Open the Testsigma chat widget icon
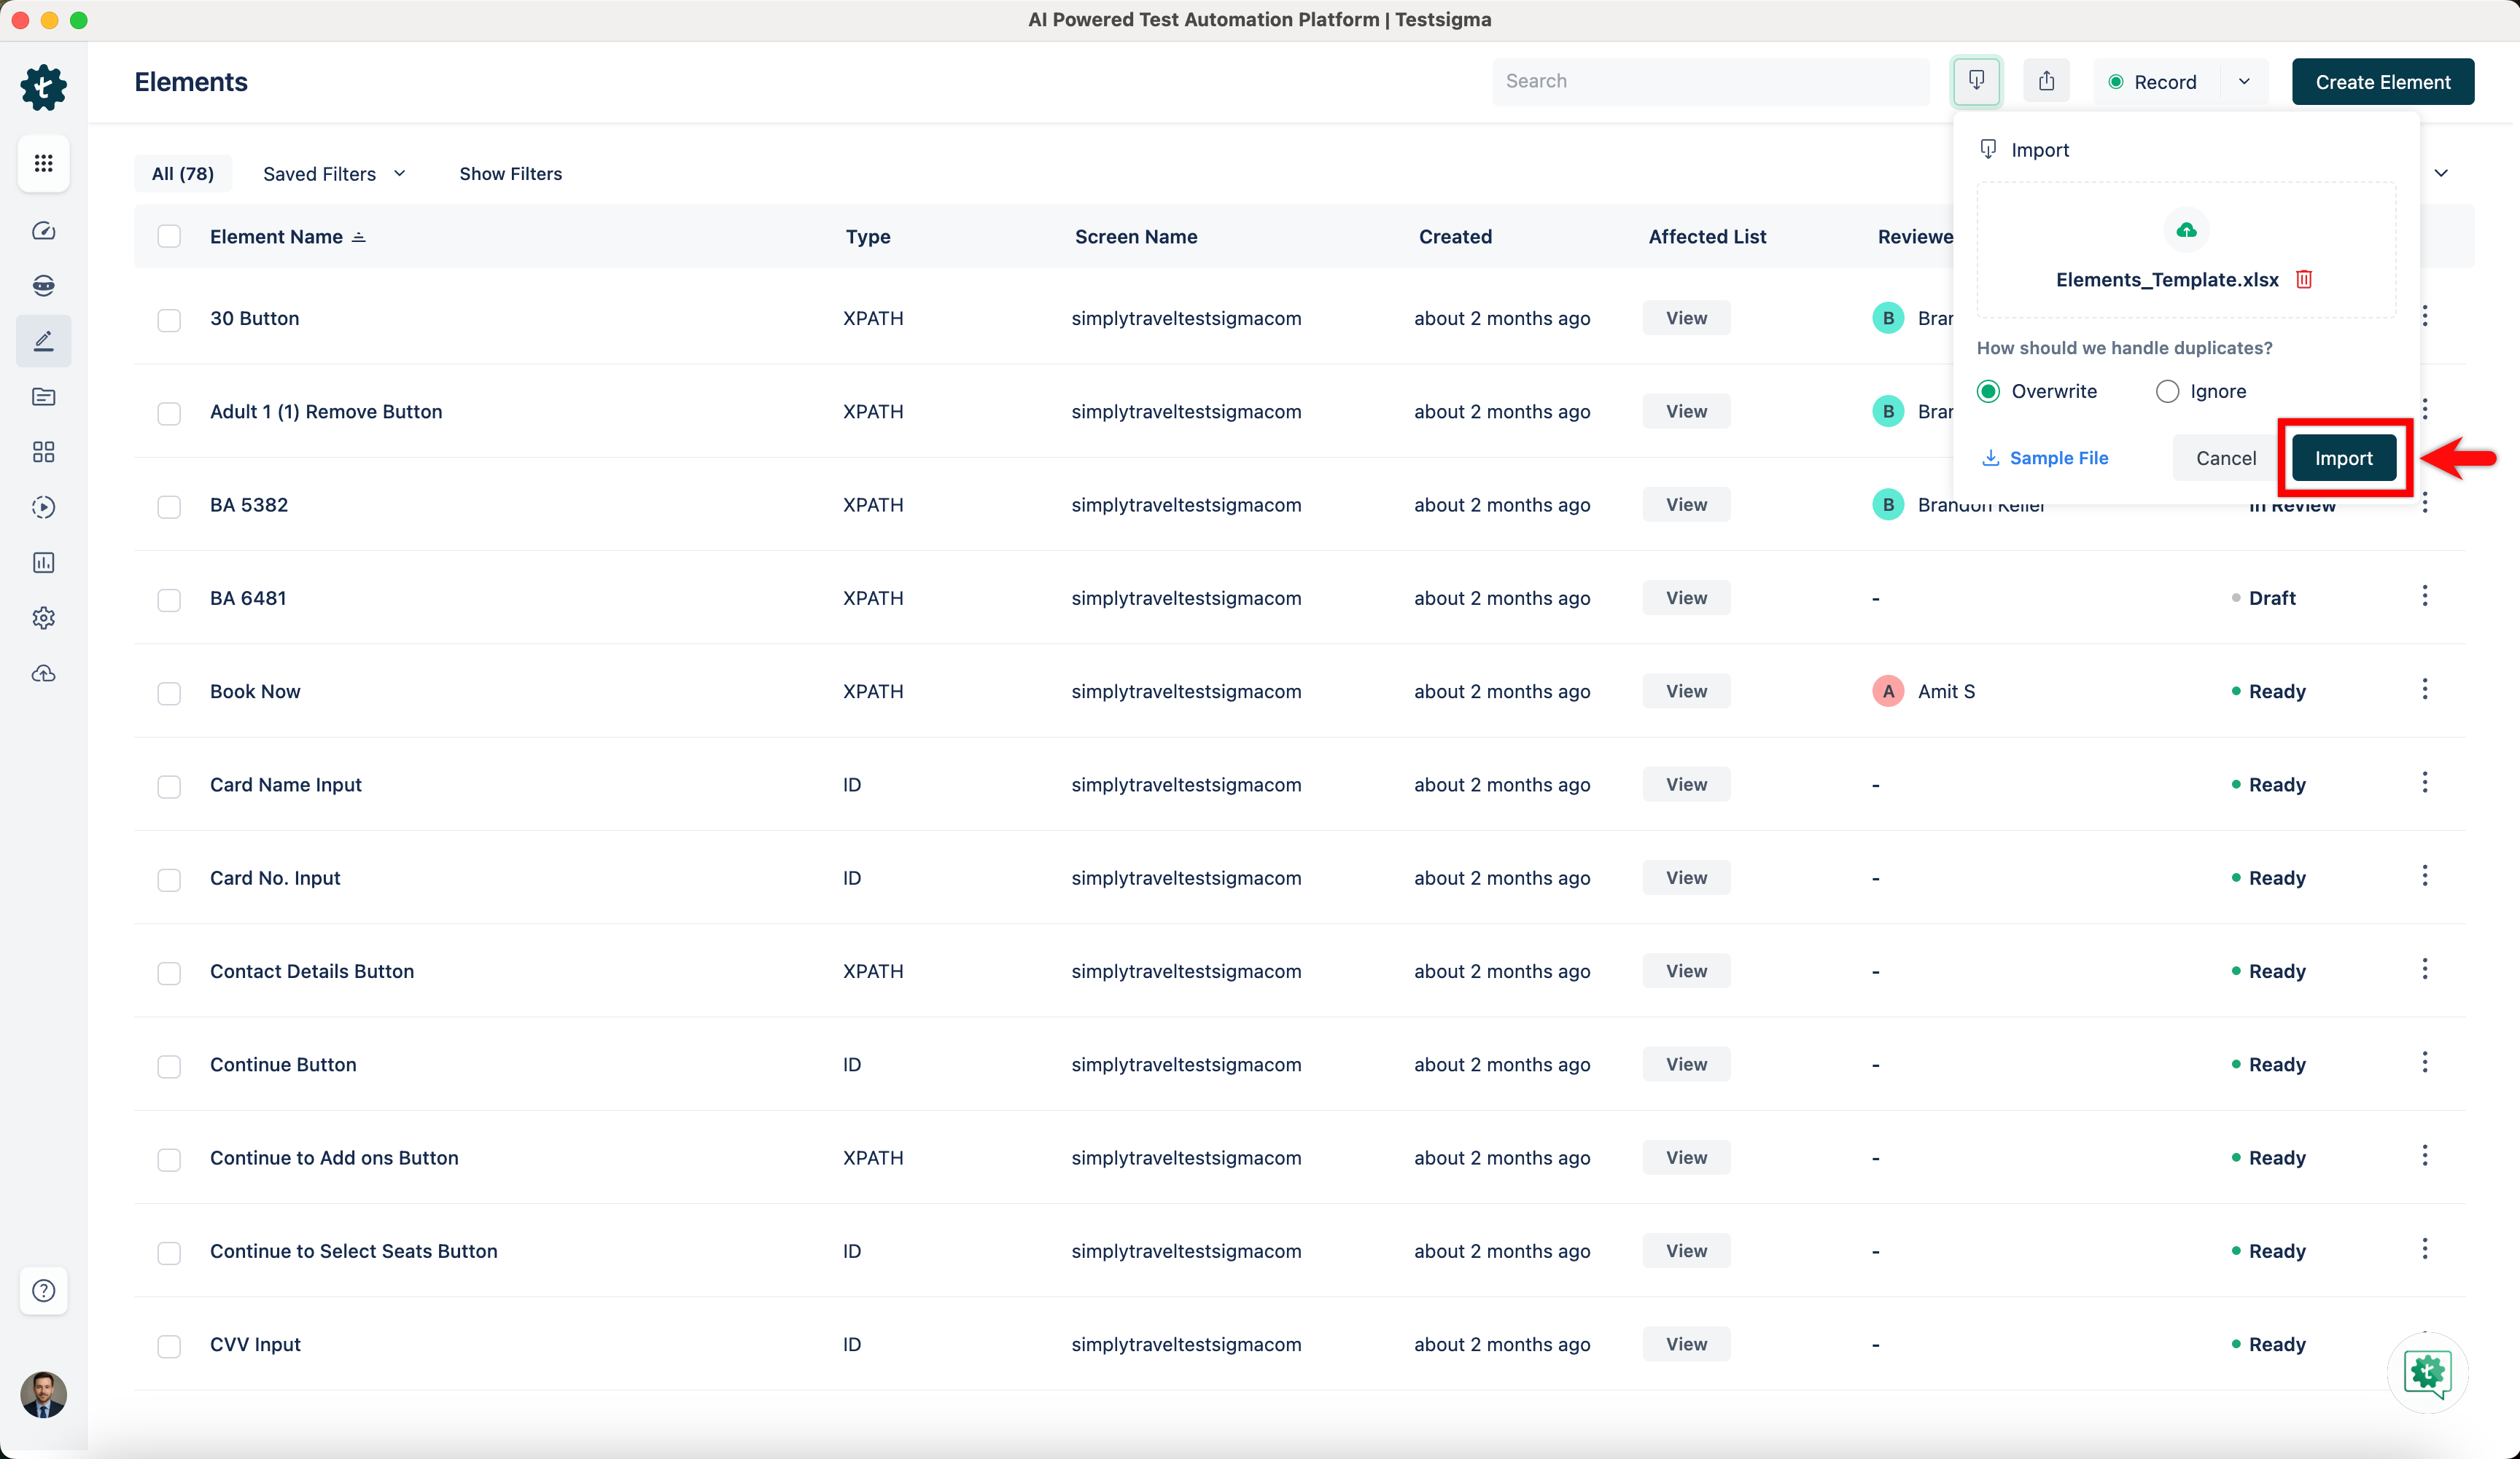The width and height of the screenshot is (2520, 1459). pos(2427,1372)
